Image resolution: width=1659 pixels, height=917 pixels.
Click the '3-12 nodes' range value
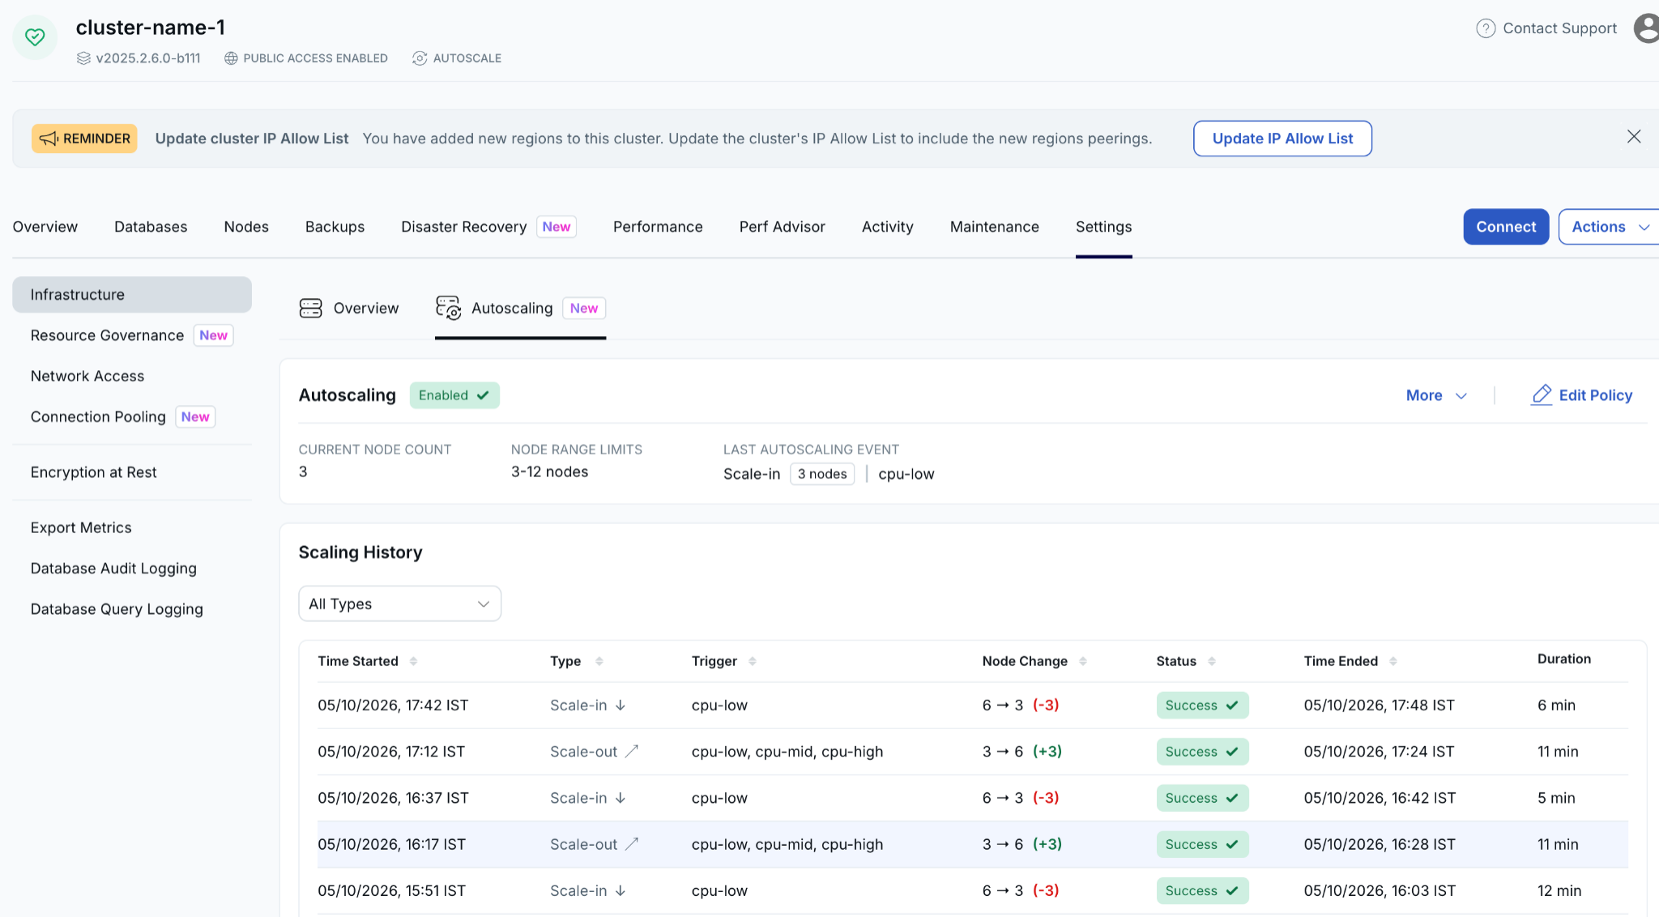coord(549,471)
